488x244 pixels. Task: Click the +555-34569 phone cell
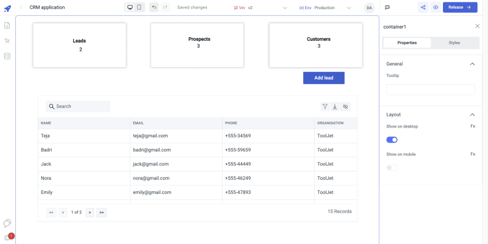pos(268,136)
